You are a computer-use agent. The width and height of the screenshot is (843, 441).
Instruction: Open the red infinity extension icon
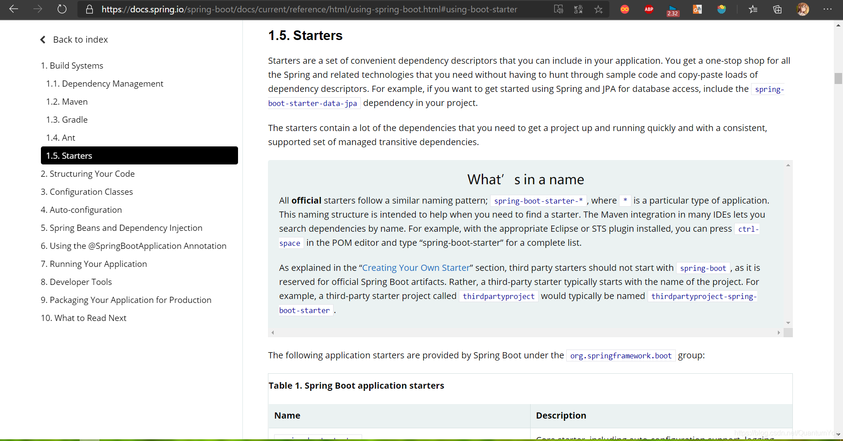(x=625, y=9)
